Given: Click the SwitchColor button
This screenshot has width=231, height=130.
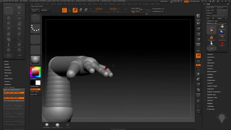Looking at the screenshot, I should coord(35,87).
